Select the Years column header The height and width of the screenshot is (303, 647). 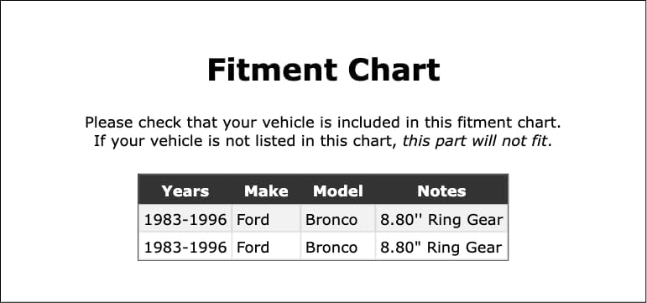(185, 191)
